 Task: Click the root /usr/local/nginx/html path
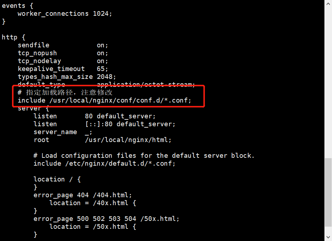point(128,140)
